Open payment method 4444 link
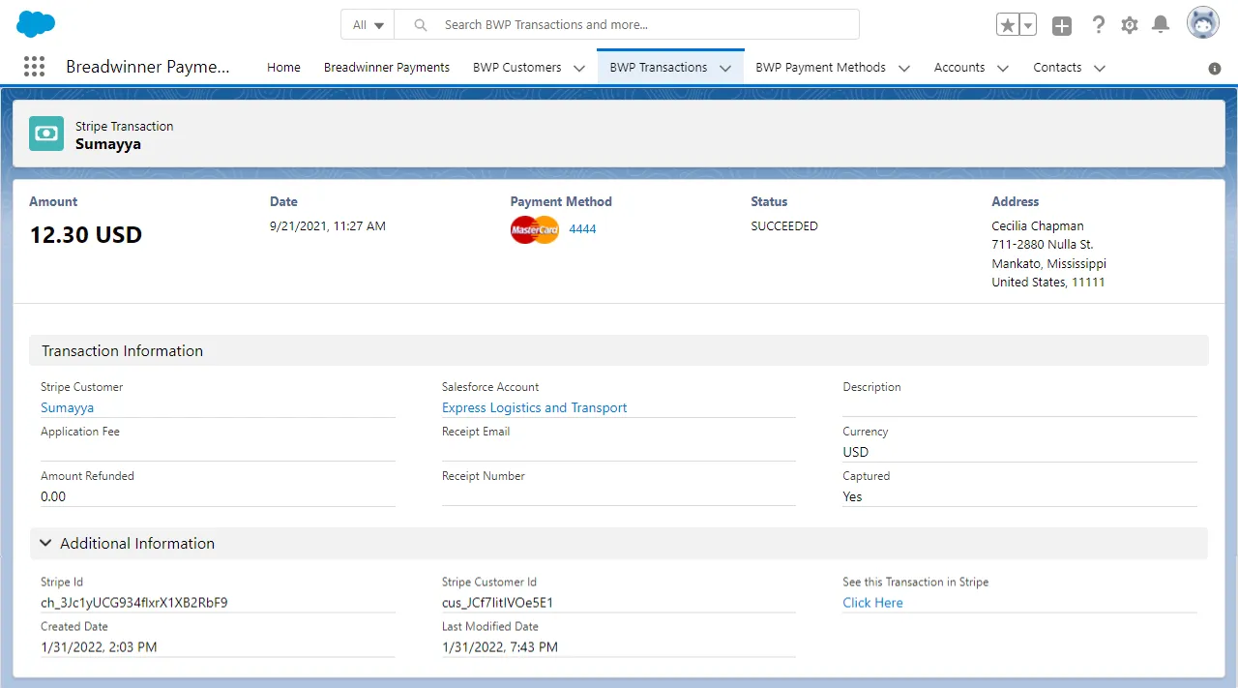This screenshot has width=1238, height=688. (582, 229)
